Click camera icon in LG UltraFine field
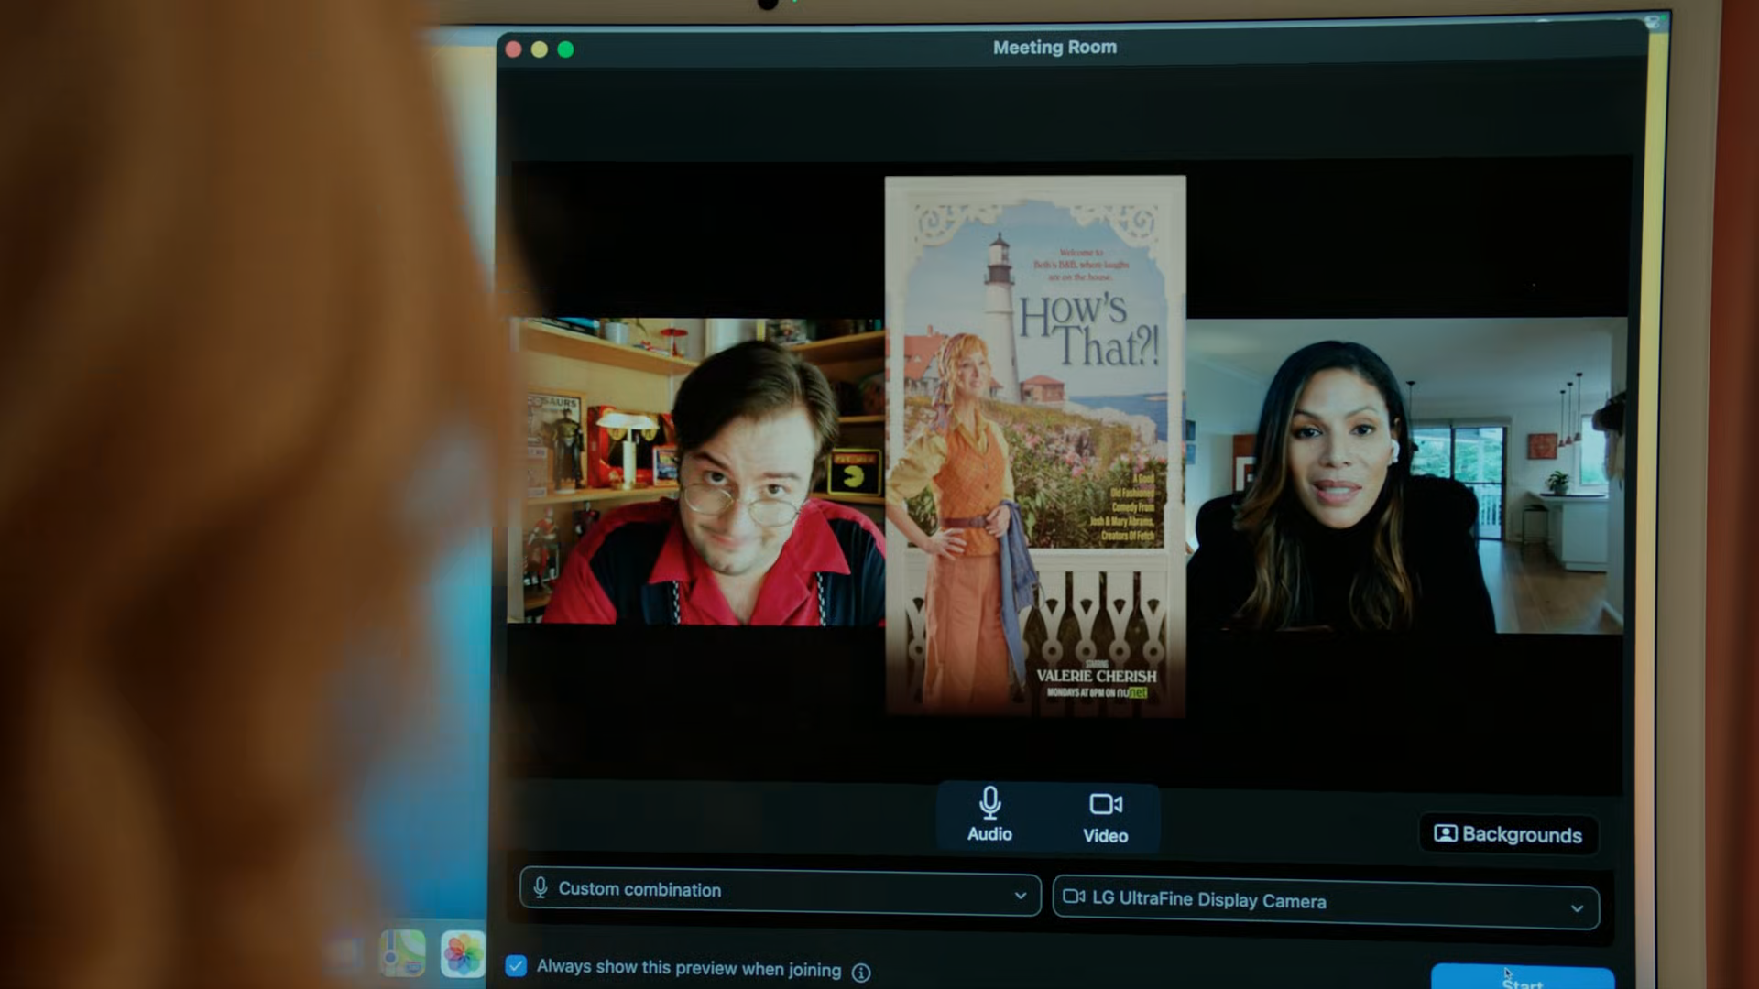This screenshot has width=1759, height=989. (1074, 897)
